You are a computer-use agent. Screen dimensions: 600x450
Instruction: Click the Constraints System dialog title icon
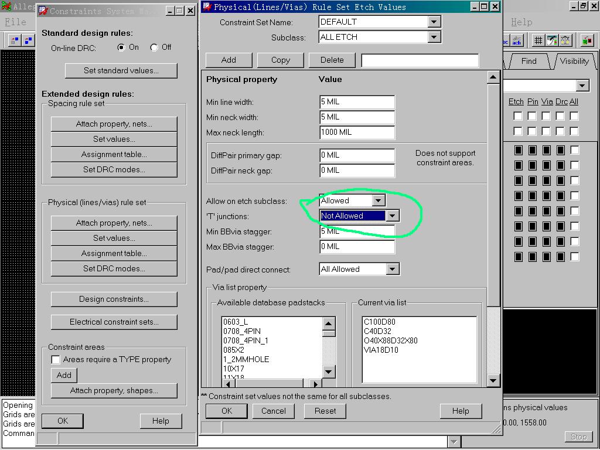click(43, 11)
